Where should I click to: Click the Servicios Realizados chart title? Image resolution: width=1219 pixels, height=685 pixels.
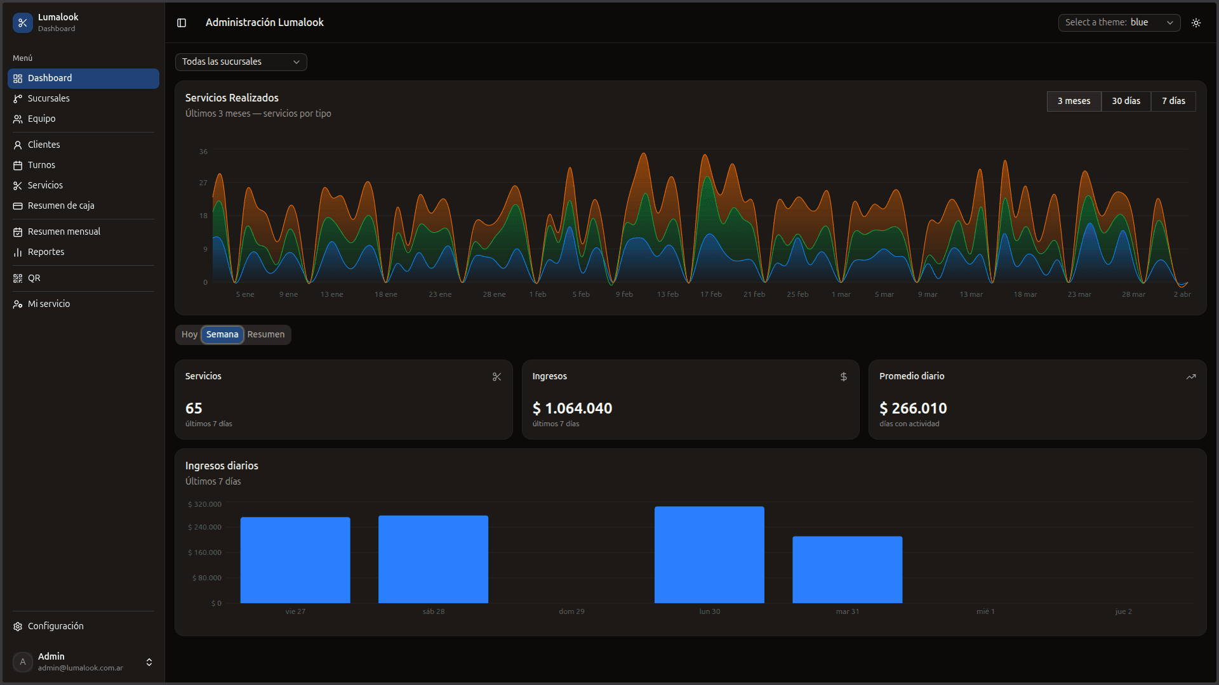(x=232, y=98)
